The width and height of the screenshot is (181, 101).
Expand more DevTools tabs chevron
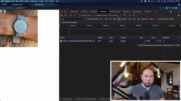point(156,12)
